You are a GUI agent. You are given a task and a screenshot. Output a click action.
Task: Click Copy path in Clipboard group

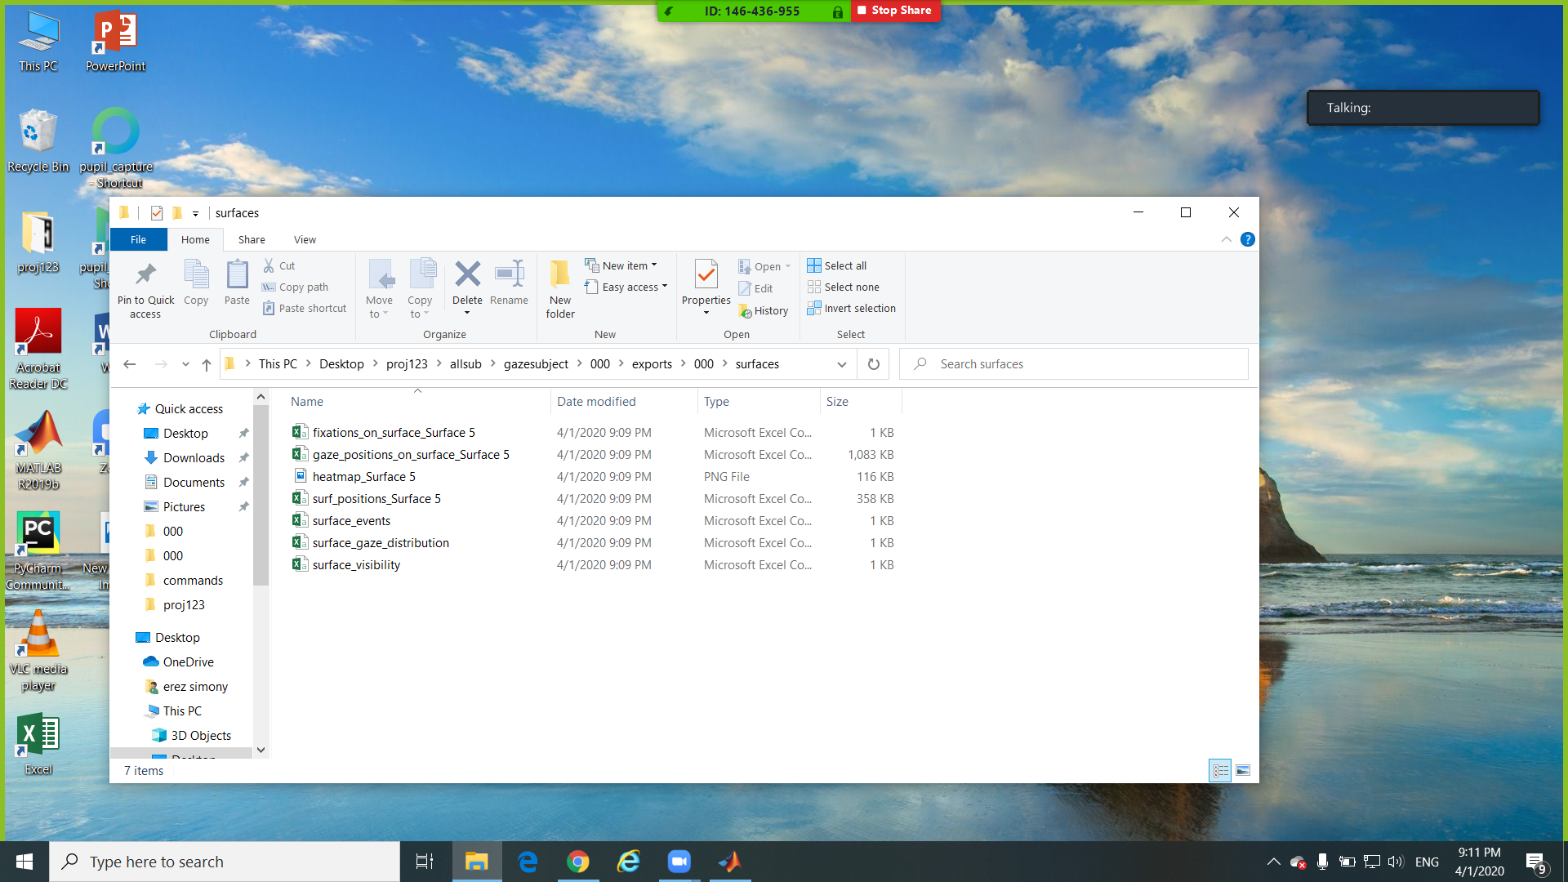(295, 287)
